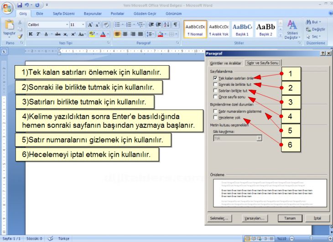Viewport: 333px width, 242px height.
Task: Click the Sekmeler... button
Action: coord(219,218)
